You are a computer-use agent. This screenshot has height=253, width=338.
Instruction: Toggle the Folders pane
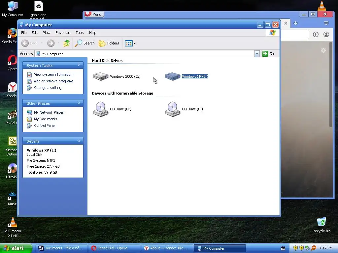(x=109, y=43)
